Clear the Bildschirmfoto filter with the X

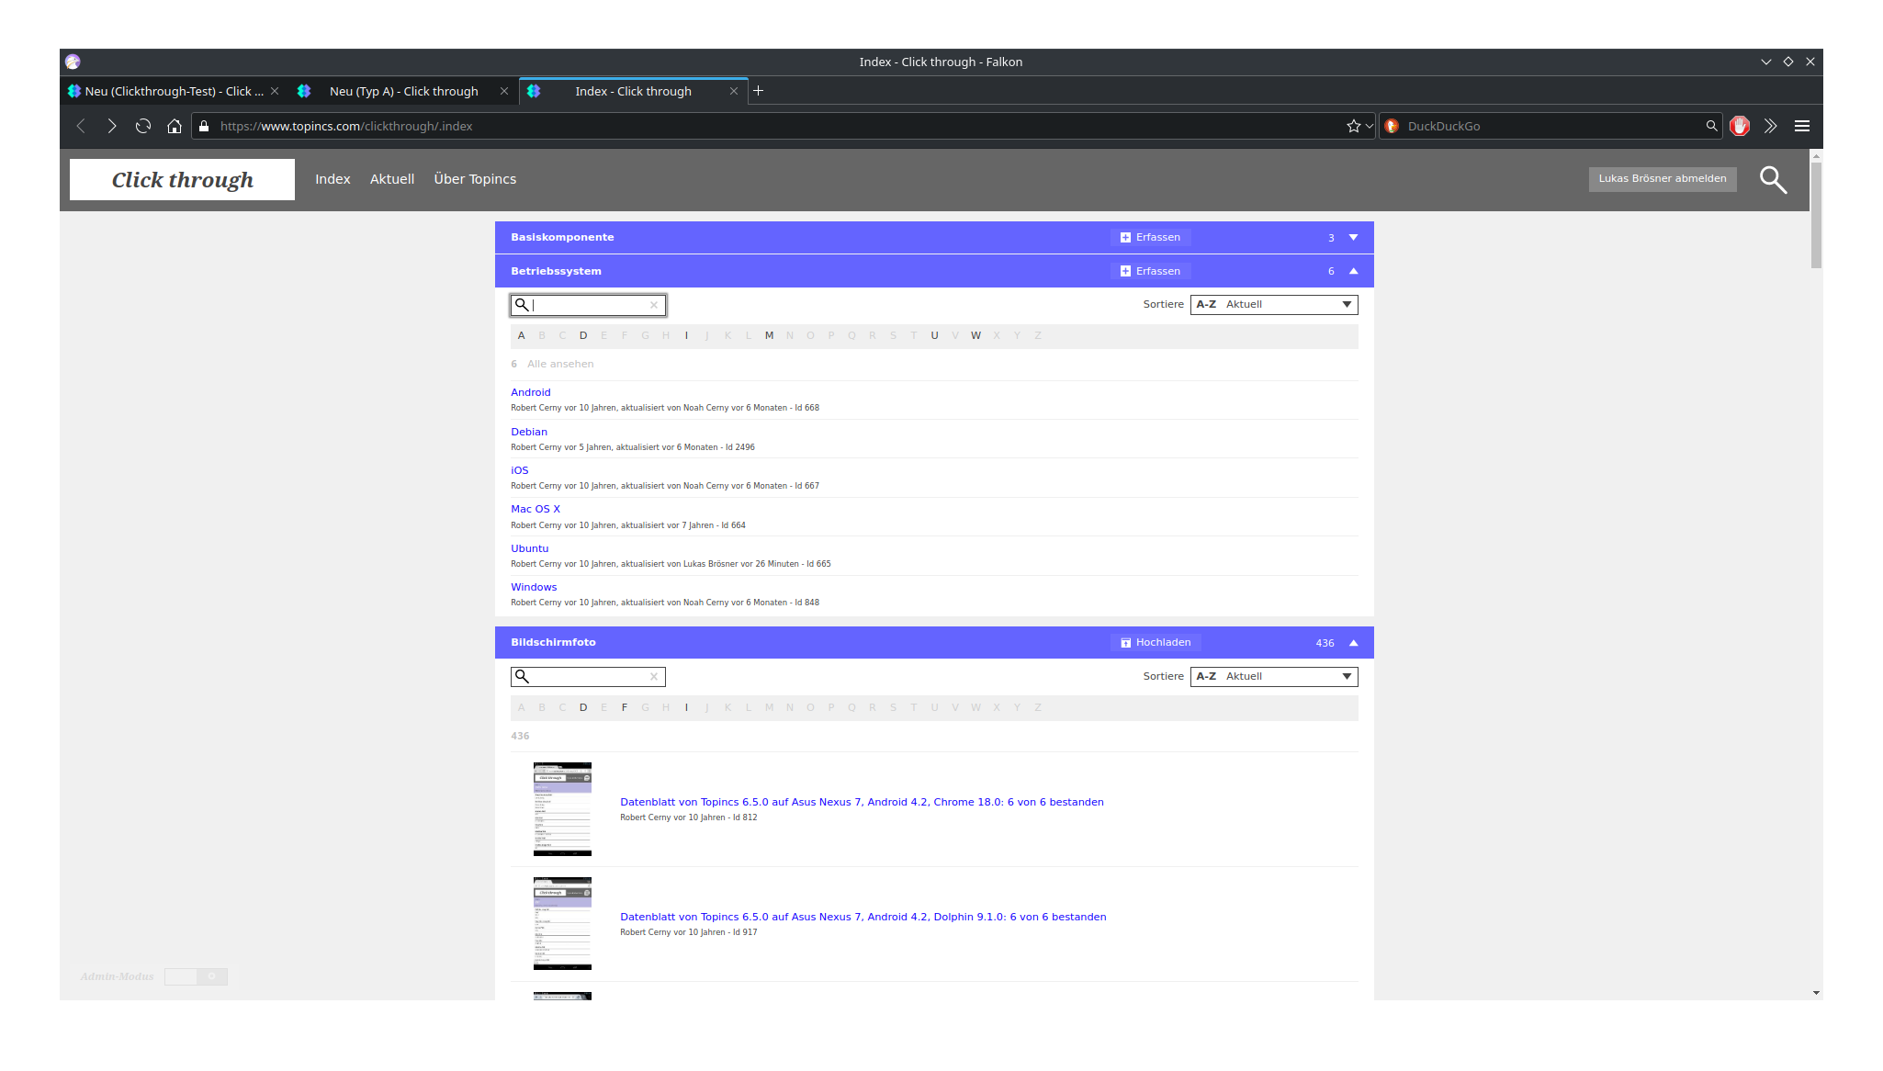pyautogui.click(x=654, y=677)
